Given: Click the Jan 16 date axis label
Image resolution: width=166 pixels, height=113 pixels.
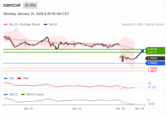Looking at the screenshot, I should (77, 108).
